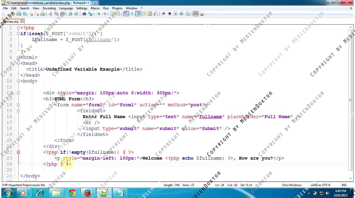355x198 pixels.
Task: Start macro recording with red record icon
Action: [164, 14]
